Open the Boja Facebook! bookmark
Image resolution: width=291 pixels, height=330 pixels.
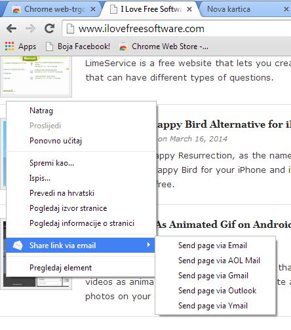tap(78, 46)
